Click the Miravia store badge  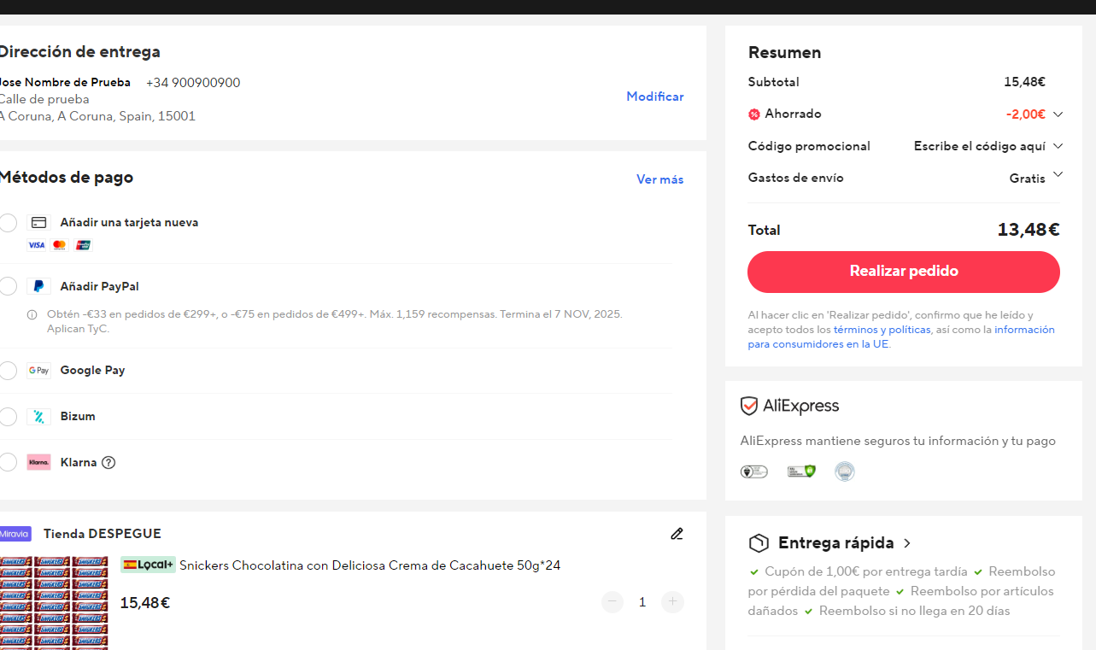(15, 534)
